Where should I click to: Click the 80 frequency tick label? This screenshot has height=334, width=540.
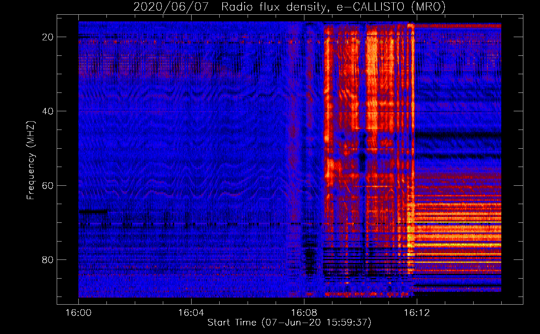click(x=48, y=260)
